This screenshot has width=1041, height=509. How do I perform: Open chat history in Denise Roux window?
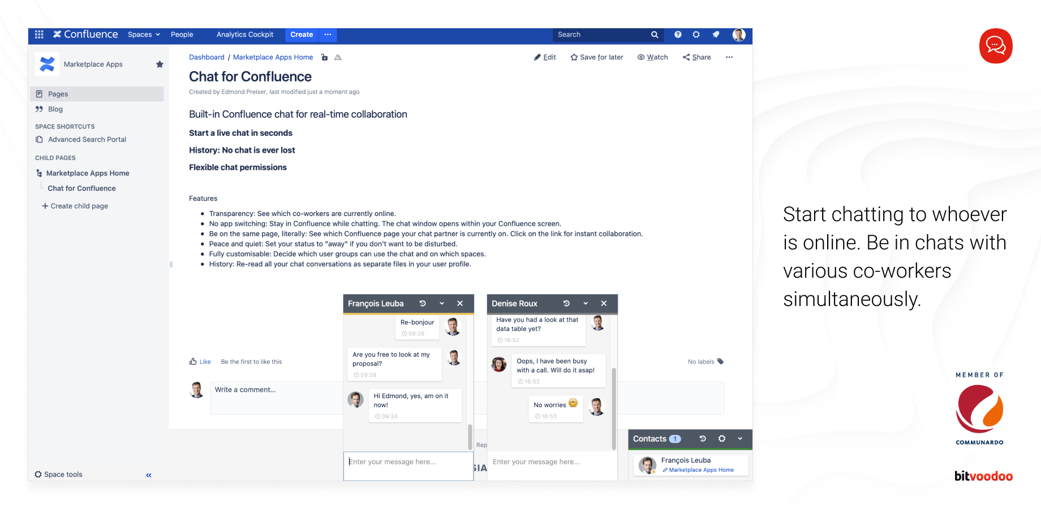click(566, 304)
